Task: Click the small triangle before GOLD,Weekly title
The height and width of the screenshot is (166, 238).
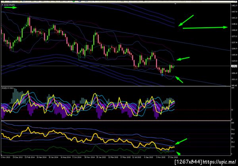Action: click(x=2, y=5)
